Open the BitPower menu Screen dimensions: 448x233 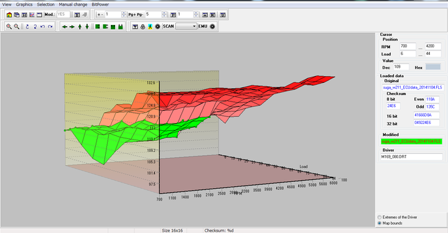[x=100, y=4]
